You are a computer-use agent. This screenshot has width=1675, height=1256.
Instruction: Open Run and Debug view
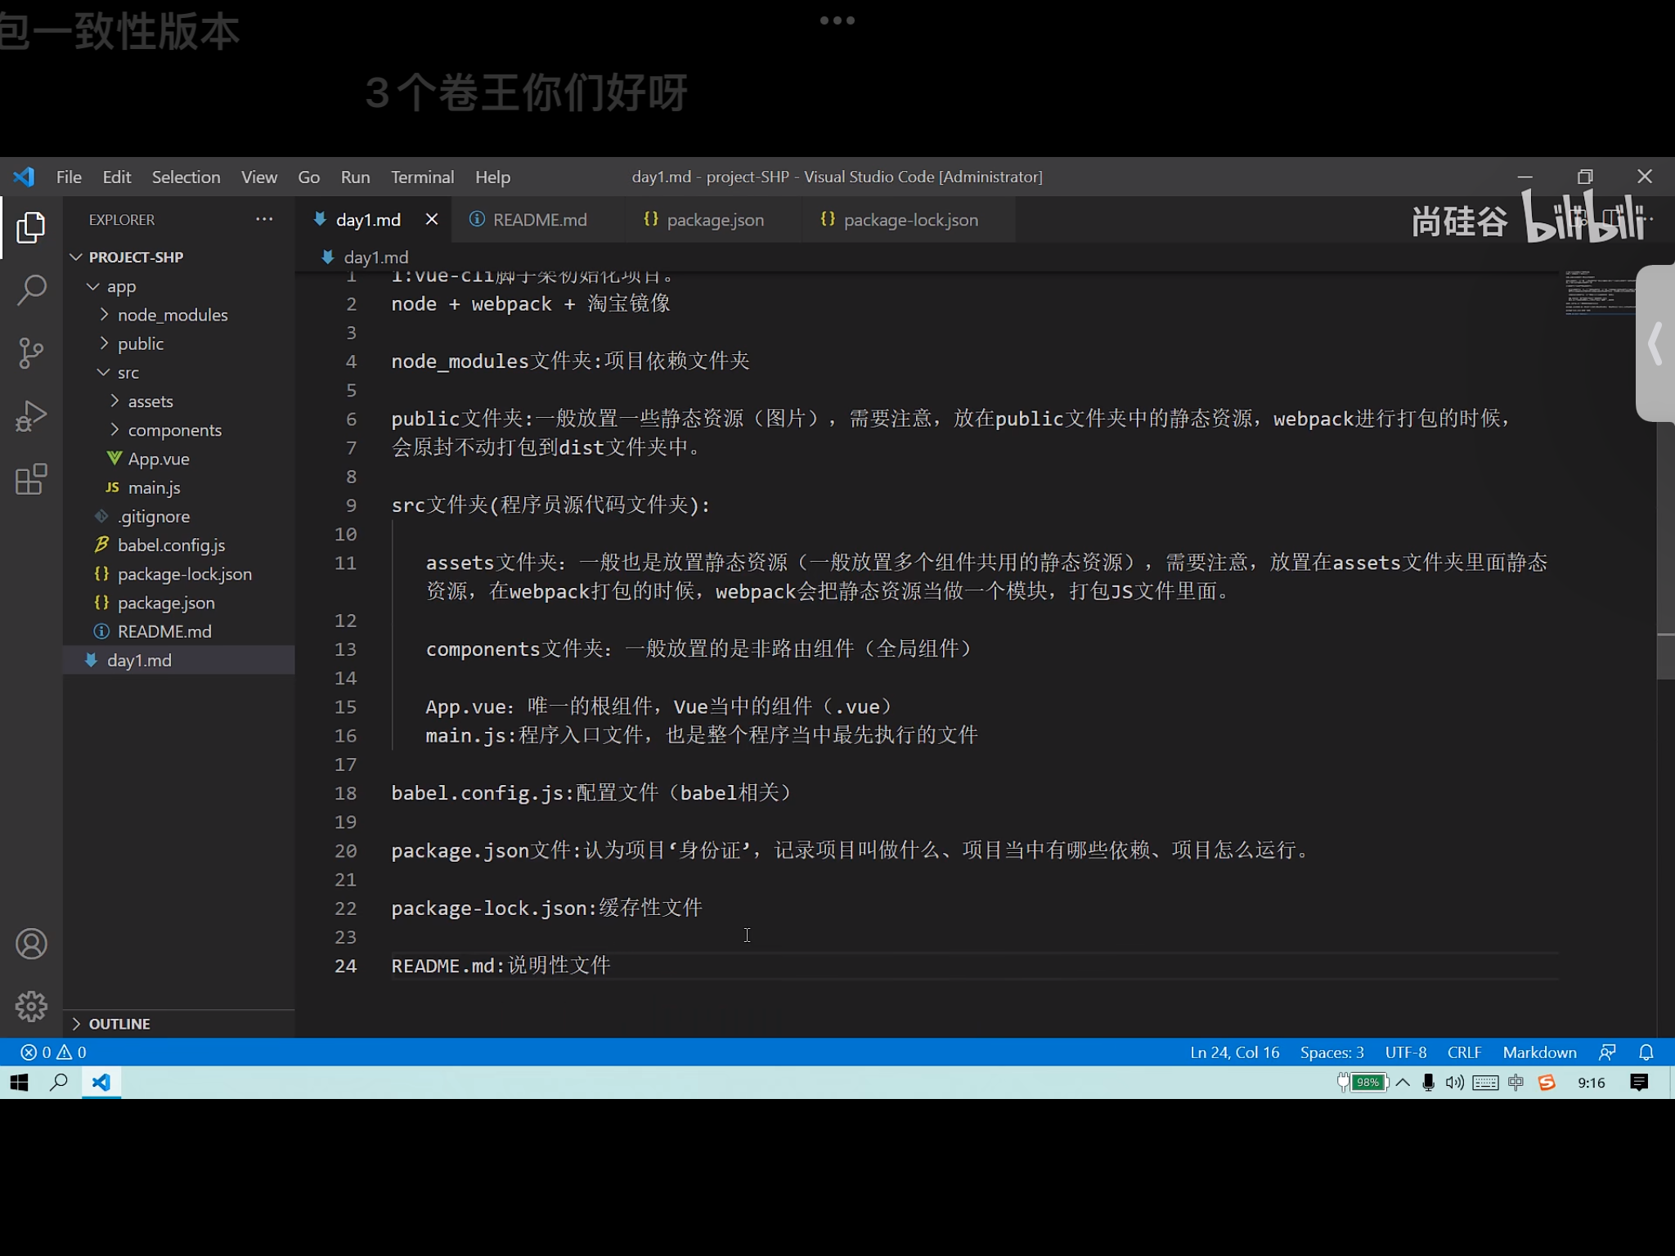pos(31,416)
